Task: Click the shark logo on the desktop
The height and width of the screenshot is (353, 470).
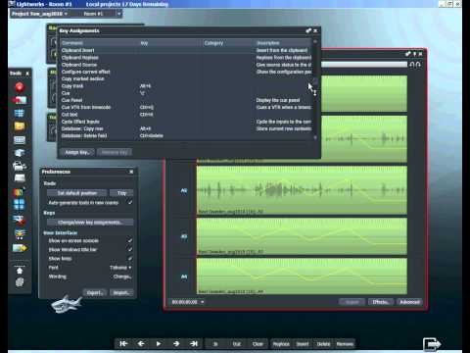Action: [x=67, y=304]
